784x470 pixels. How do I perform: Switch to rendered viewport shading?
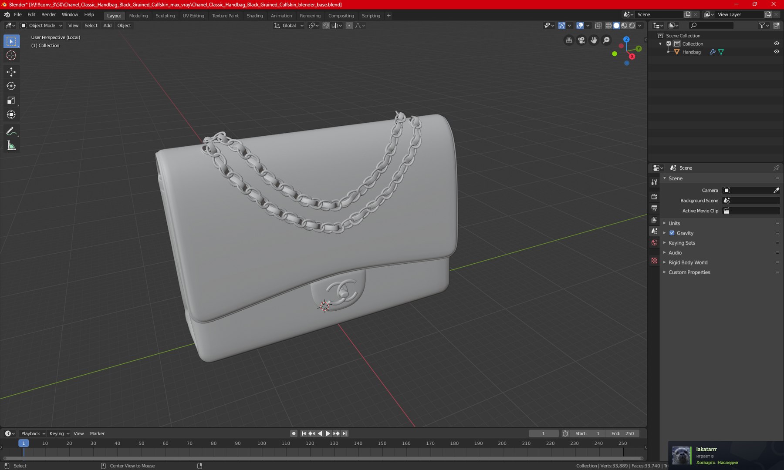point(632,26)
